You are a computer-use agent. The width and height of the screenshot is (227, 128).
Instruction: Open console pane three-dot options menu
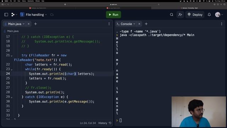tap(222, 24)
